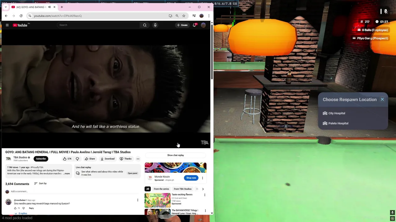The height and width of the screenshot is (222, 396).
Task: Open options for BAYANIVERSE Trilogy video
Action: click(x=205, y=211)
